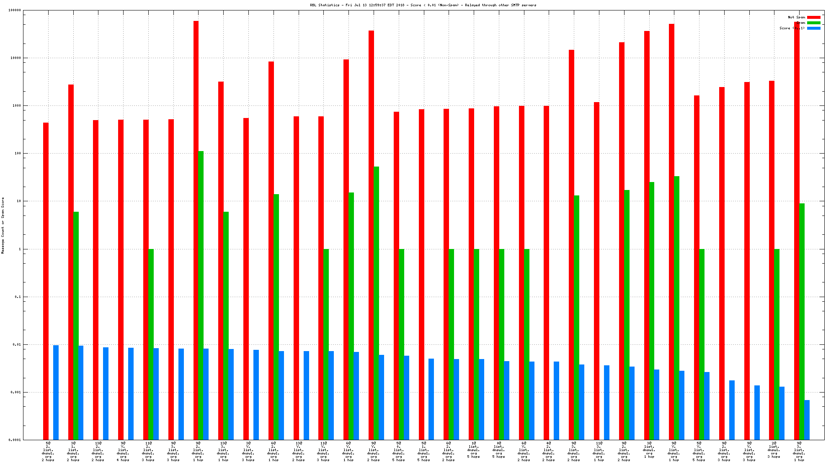Click x-axis label '11@2.list.dnswl.org 3 hops'
The width and height of the screenshot is (831, 467).
(x=148, y=451)
